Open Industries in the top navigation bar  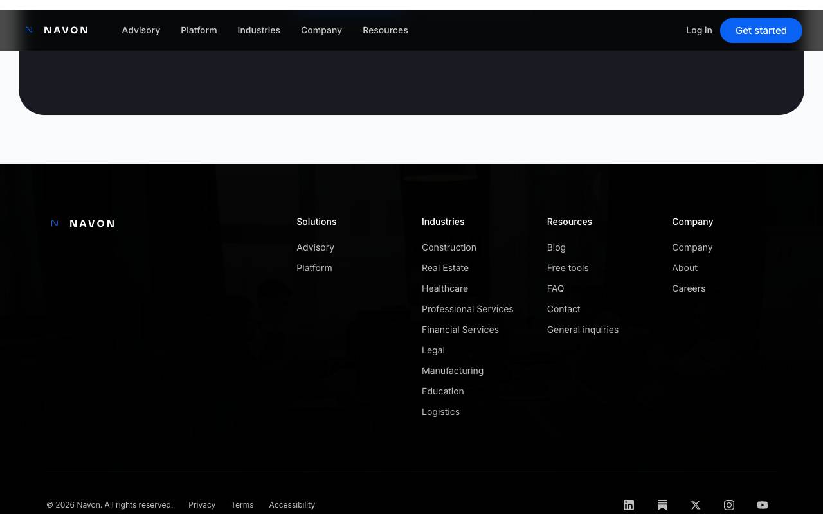coord(258,30)
